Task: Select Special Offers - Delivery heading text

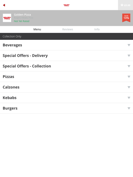Action: click(x=25, y=56)
